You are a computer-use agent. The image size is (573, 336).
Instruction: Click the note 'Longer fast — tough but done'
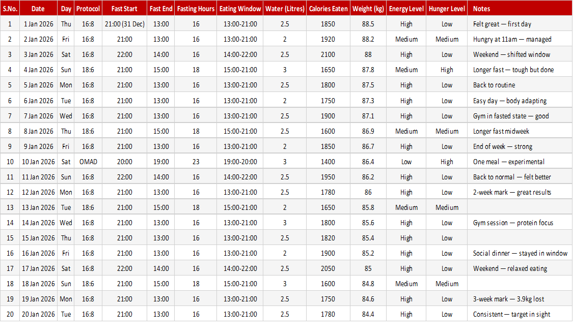513,70
